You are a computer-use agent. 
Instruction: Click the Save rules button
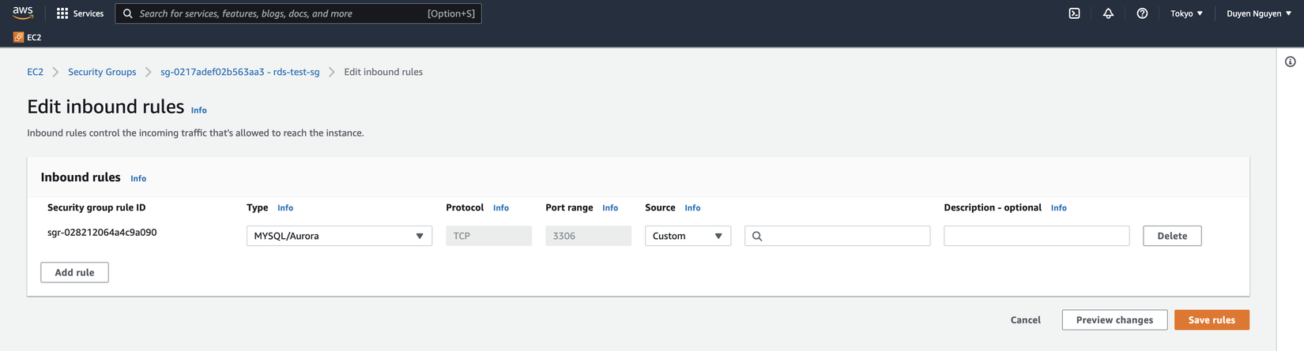pyautogui.click(x=1211, y=319)
